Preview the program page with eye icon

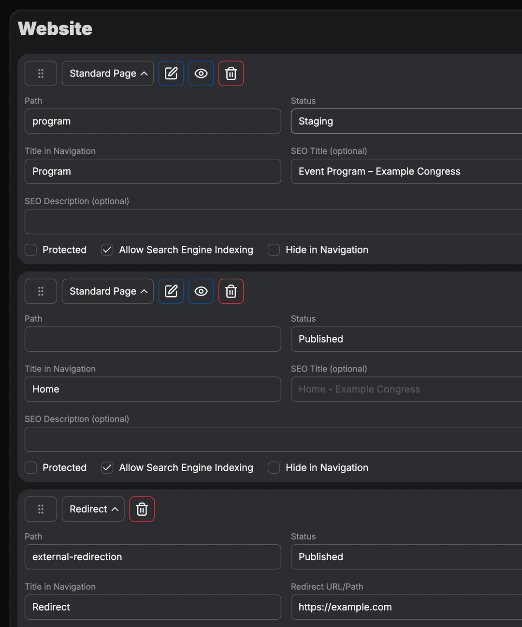[201, 74]
